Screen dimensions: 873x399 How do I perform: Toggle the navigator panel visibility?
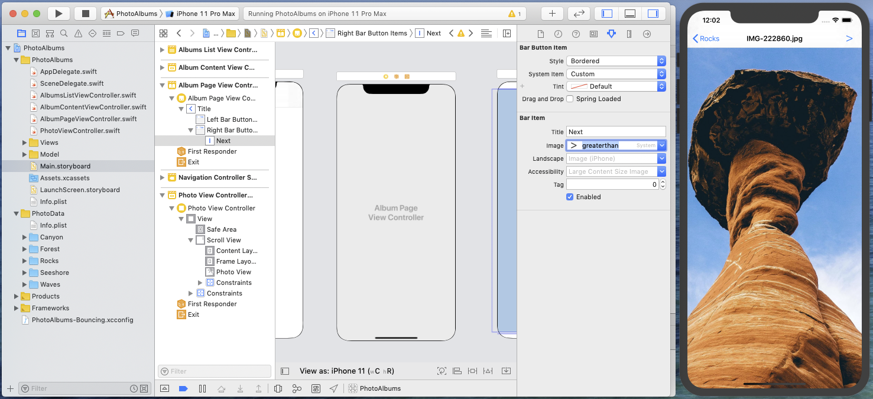click(607, 13)
